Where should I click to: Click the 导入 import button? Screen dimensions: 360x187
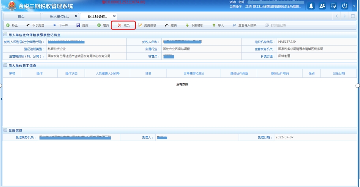pyautogui.click(x=218, y=26)
